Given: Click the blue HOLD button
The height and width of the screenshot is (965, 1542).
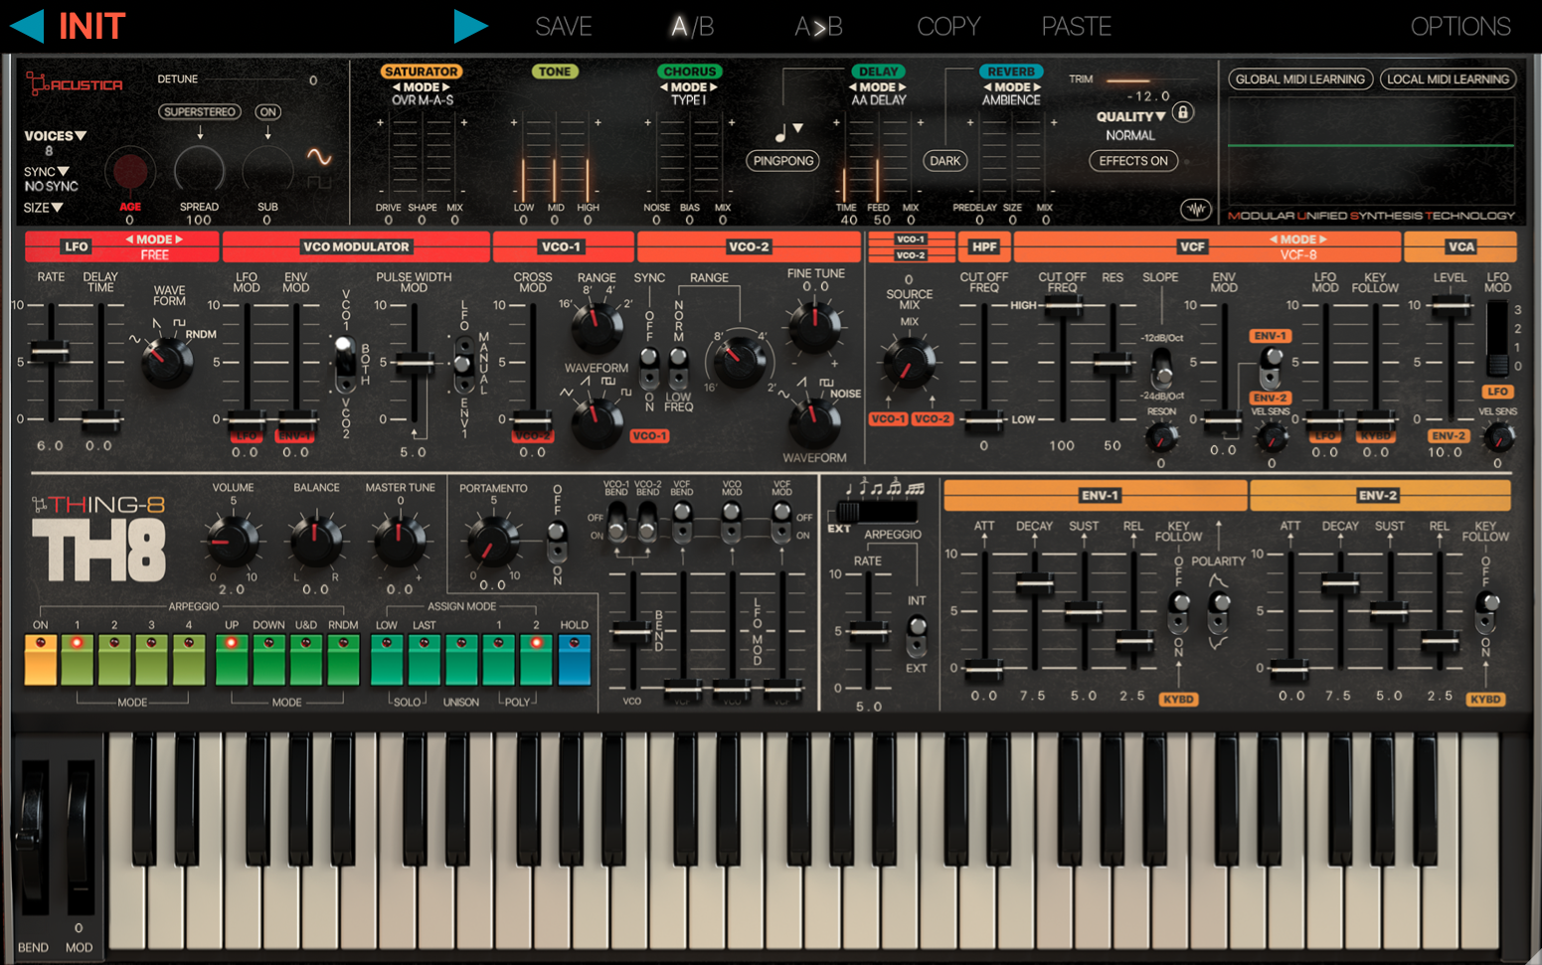Looking at the screenshot, I should pos(574,660).
